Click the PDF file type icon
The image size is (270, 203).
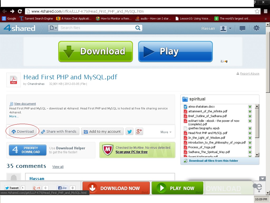click(x=14, y=80)
